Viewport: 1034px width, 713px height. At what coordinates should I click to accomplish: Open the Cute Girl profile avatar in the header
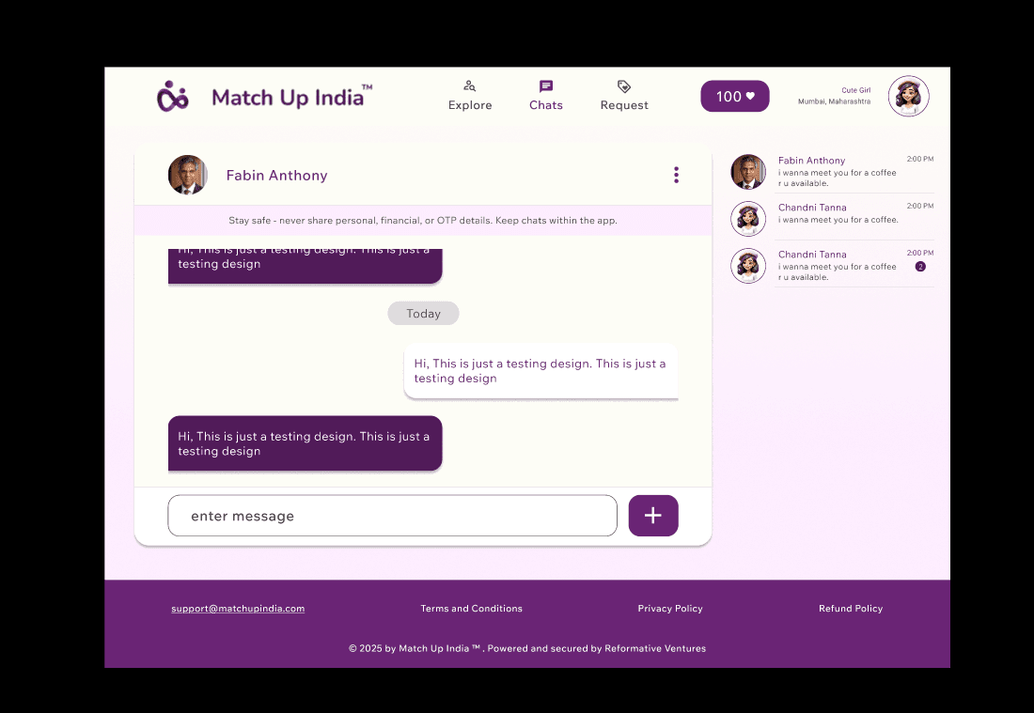[909, 96]
